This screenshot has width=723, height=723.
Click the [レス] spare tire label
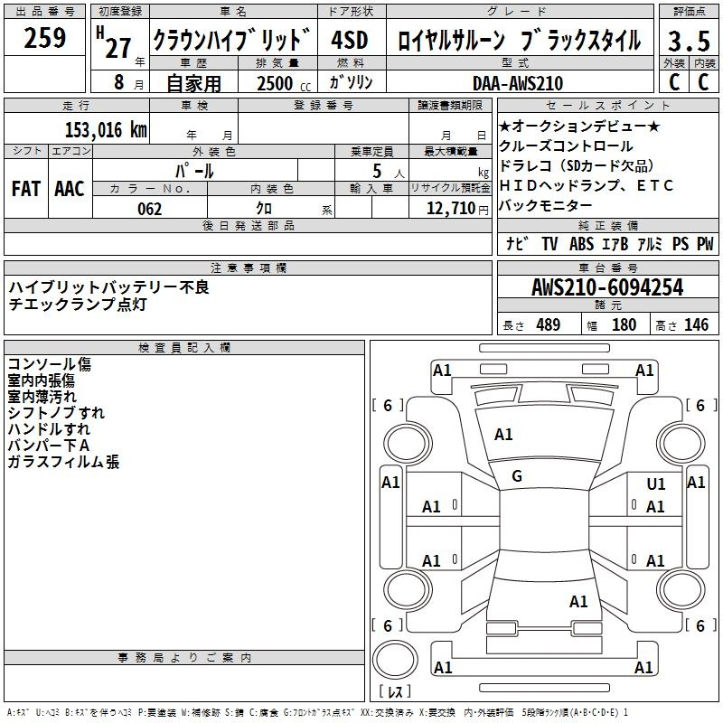pyautogui.click(x=395, y=691)
